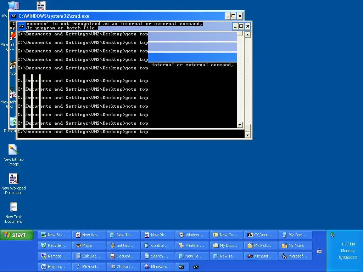The height and width of the screenshot is (272, 363).
Task: Open the Search ... taskbar button
Action: click(158, 256)
